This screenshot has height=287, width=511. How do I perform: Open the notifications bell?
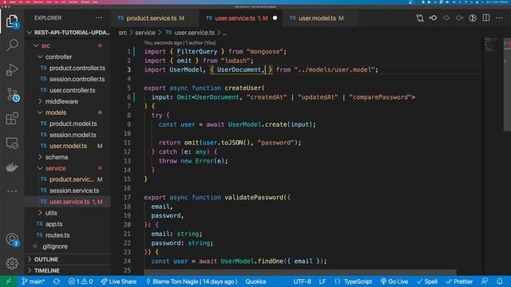click(500, 281)
